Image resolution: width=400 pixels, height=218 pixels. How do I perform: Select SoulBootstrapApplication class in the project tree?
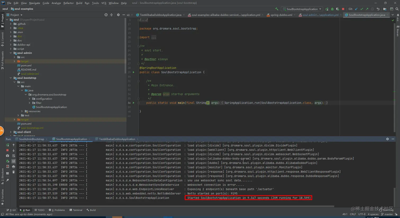point(51,107)
